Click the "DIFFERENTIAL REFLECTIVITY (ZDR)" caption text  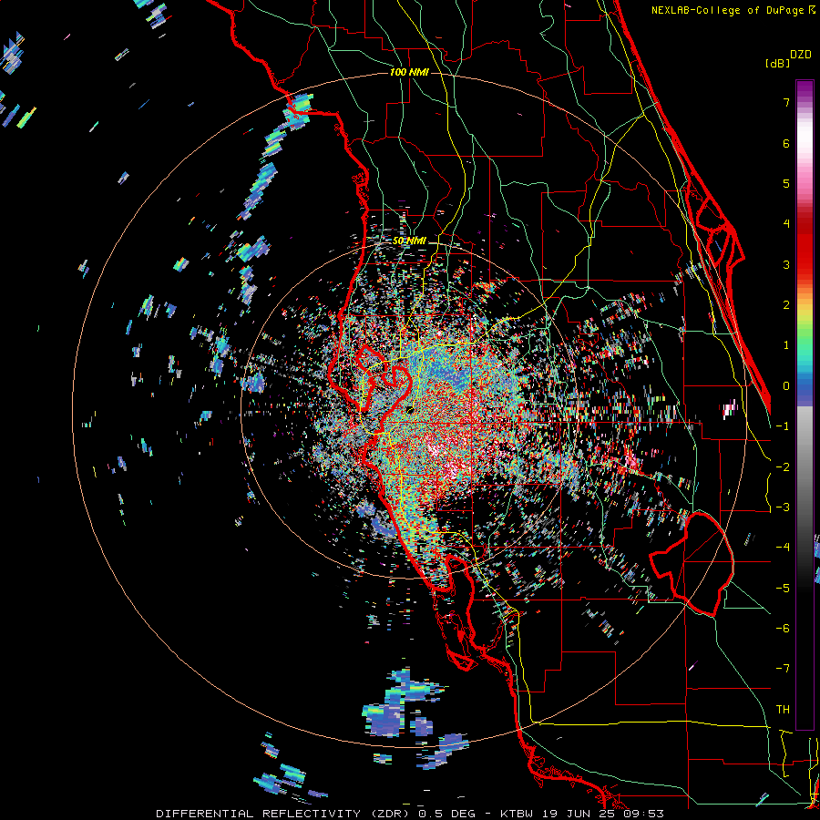[284, 814]
